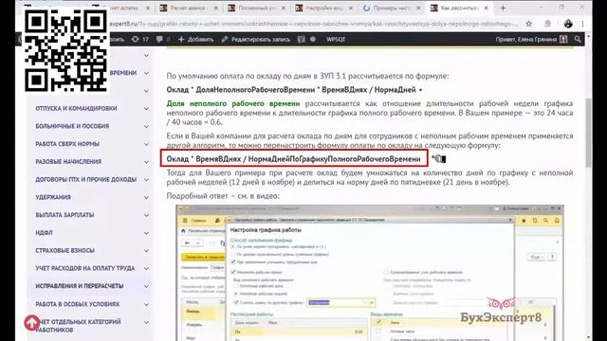Viewport: 607px width, 341px height.
Task: Expand the 'Разовые начисления' chevron
Action: 146,162
